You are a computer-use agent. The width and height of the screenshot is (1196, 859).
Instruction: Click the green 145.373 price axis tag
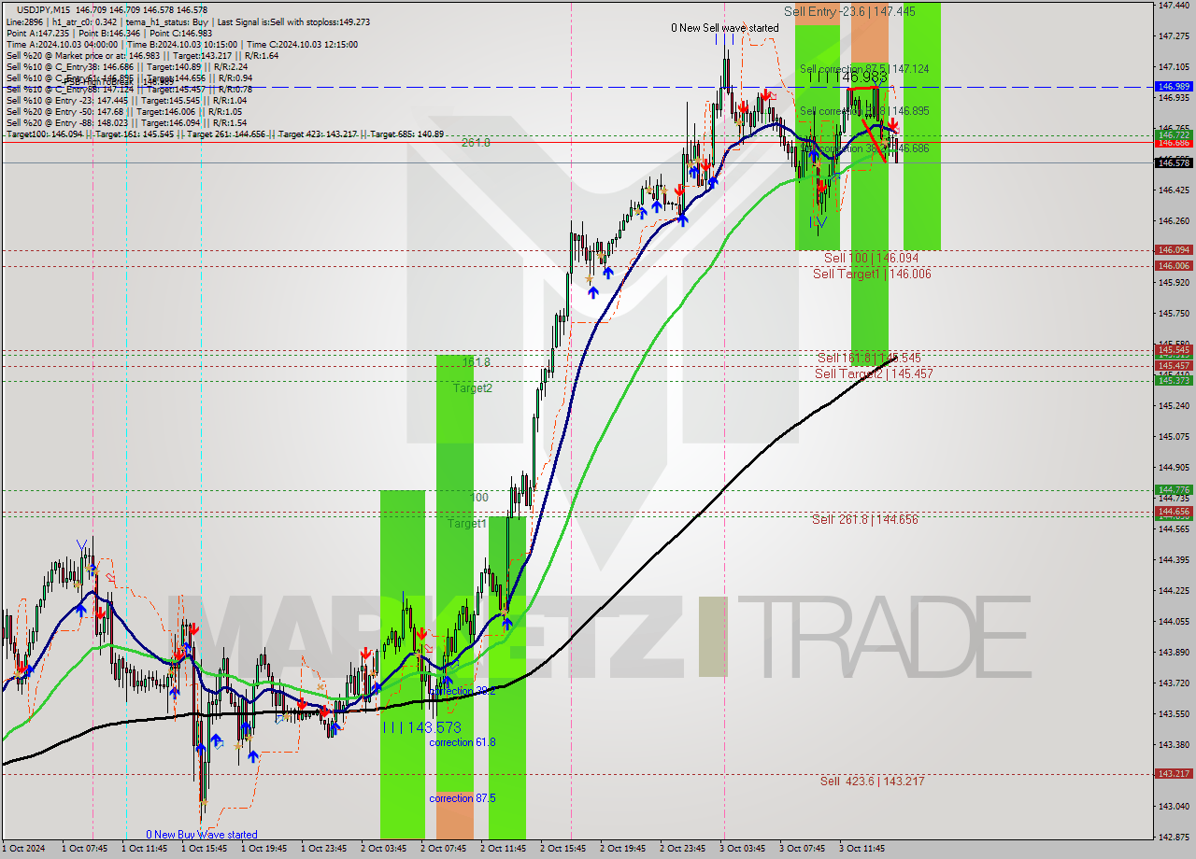point(1174,380)
